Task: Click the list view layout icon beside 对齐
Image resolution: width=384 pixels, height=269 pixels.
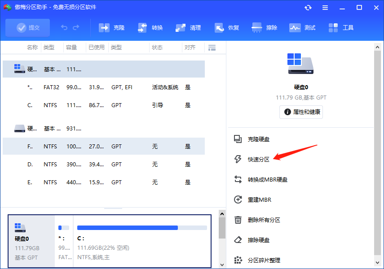Action: (x=212, y=47)
